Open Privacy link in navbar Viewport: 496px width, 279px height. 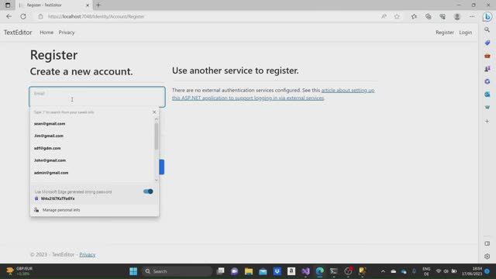[x=67, y=33]
